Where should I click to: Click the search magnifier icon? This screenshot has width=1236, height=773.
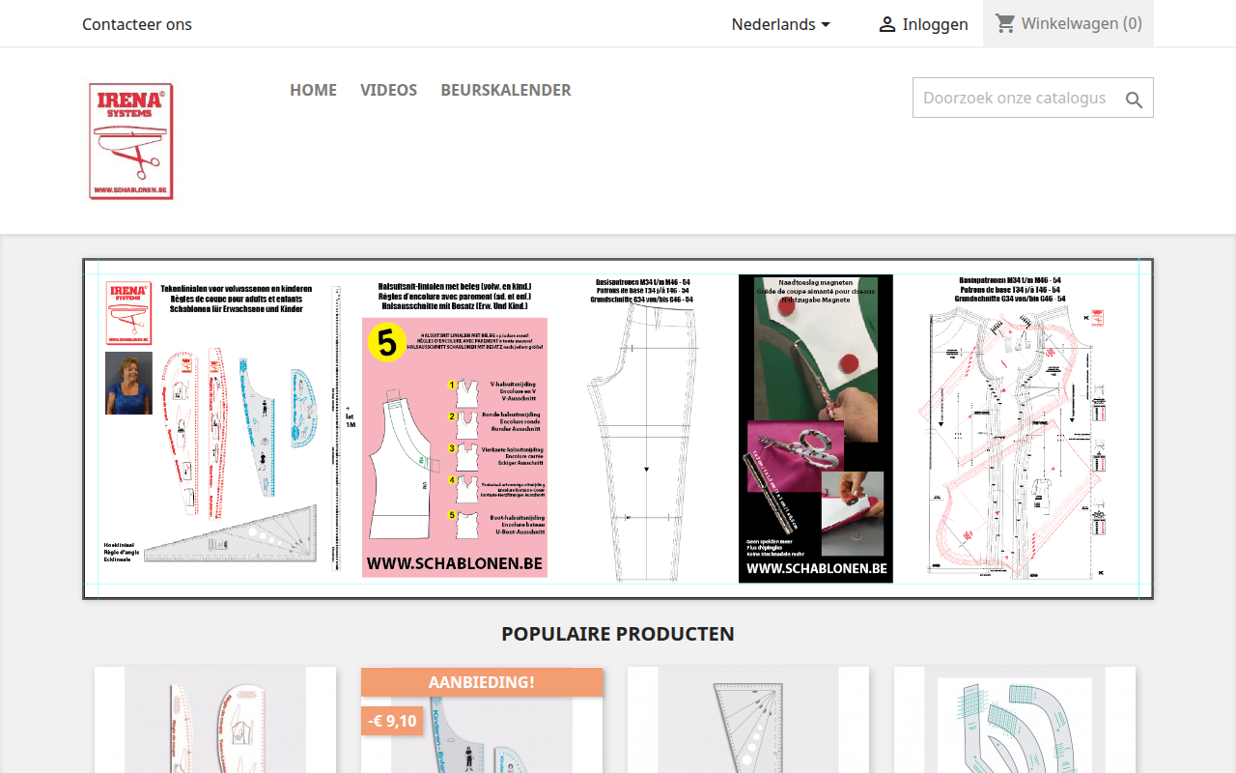pyautogui.click(x=1134, y=100)
